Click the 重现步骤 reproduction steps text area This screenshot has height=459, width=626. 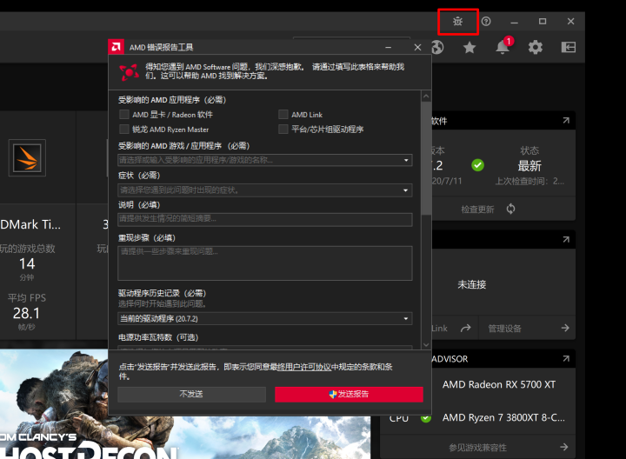(x=265, y=263)
